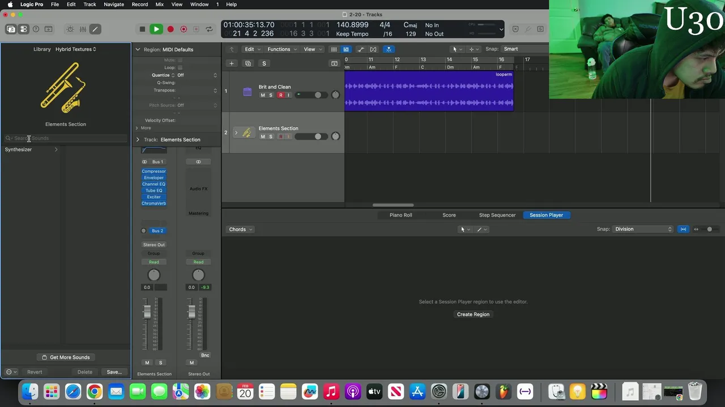Open the Navigate menu

[x=114, y=5]
